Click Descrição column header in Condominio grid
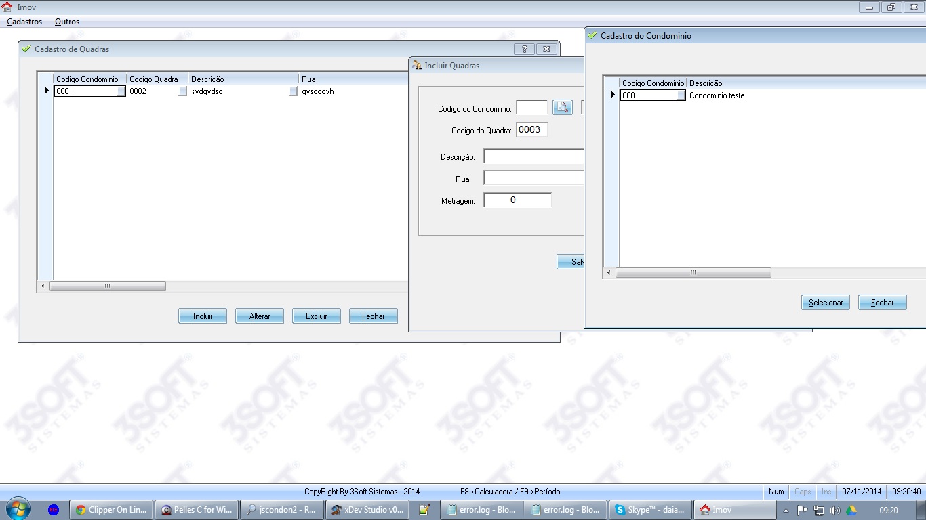 coord(806,83)
